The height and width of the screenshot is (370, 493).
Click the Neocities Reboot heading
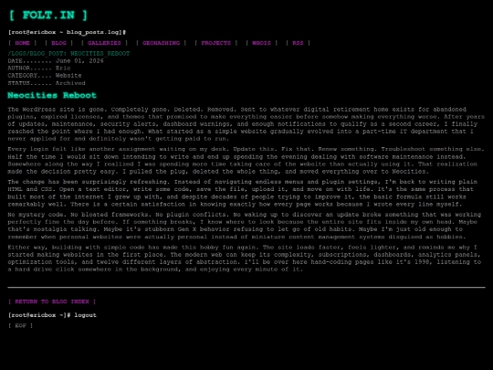pyautogui.click(x=52, y=95)
